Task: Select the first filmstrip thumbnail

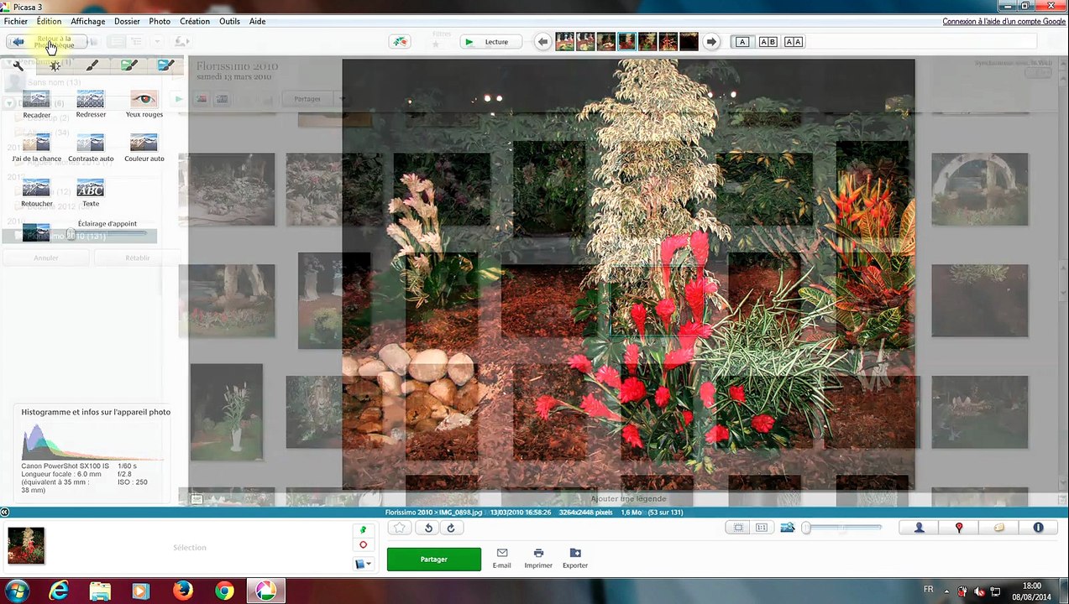Action: (x=565, y=41)
